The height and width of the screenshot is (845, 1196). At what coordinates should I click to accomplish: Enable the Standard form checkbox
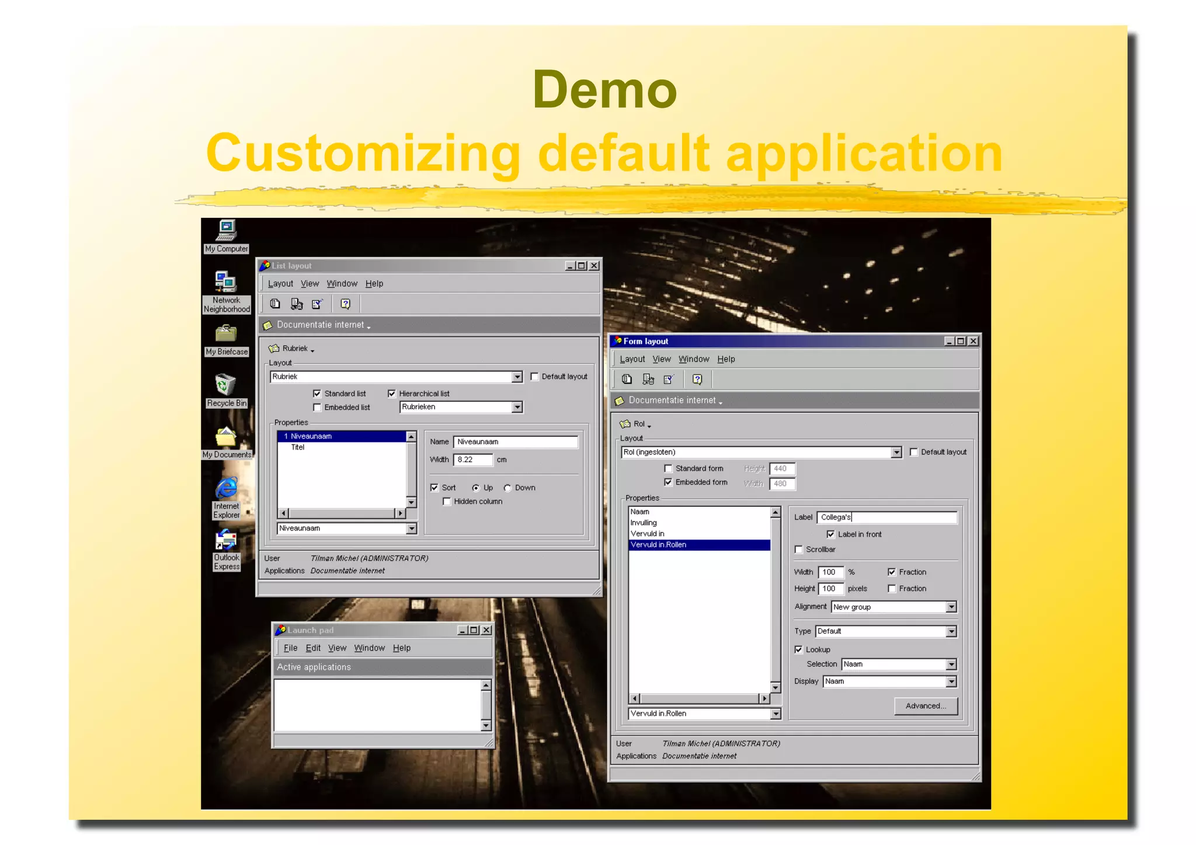pyautogui.click(x=669, y=468)
